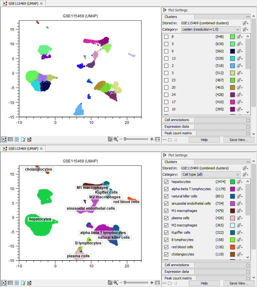
Task: Click the Help button in upper panel
Action: click(204, 140)
